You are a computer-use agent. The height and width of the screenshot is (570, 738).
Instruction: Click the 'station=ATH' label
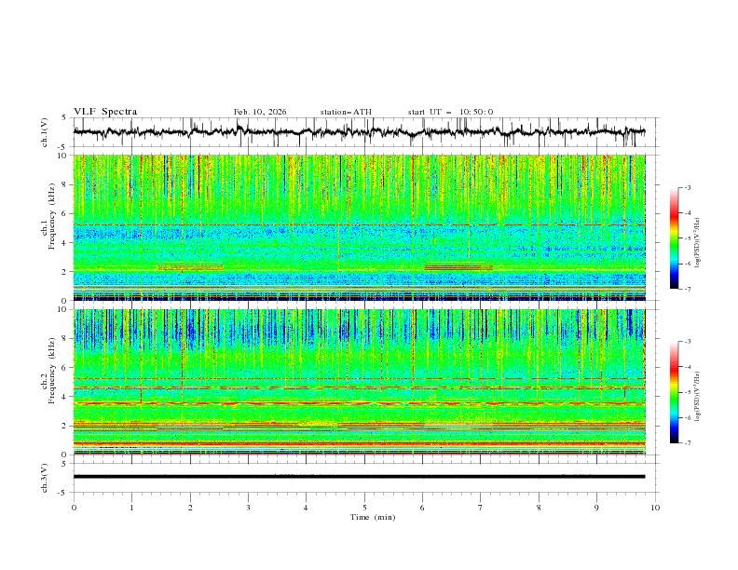346,112
